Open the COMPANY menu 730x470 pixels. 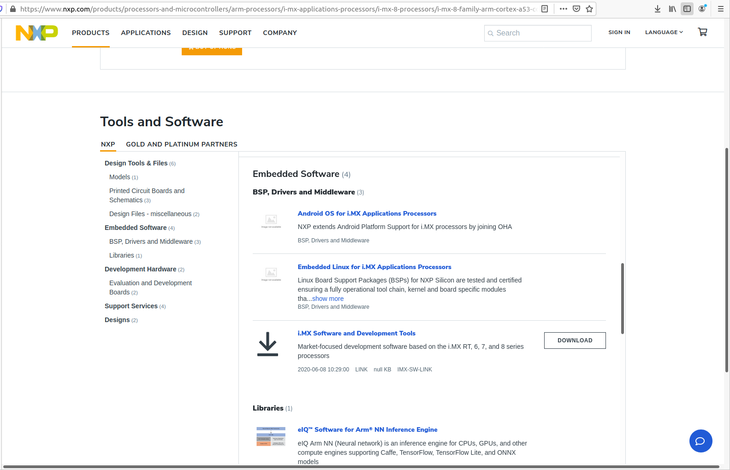[280, 33]
